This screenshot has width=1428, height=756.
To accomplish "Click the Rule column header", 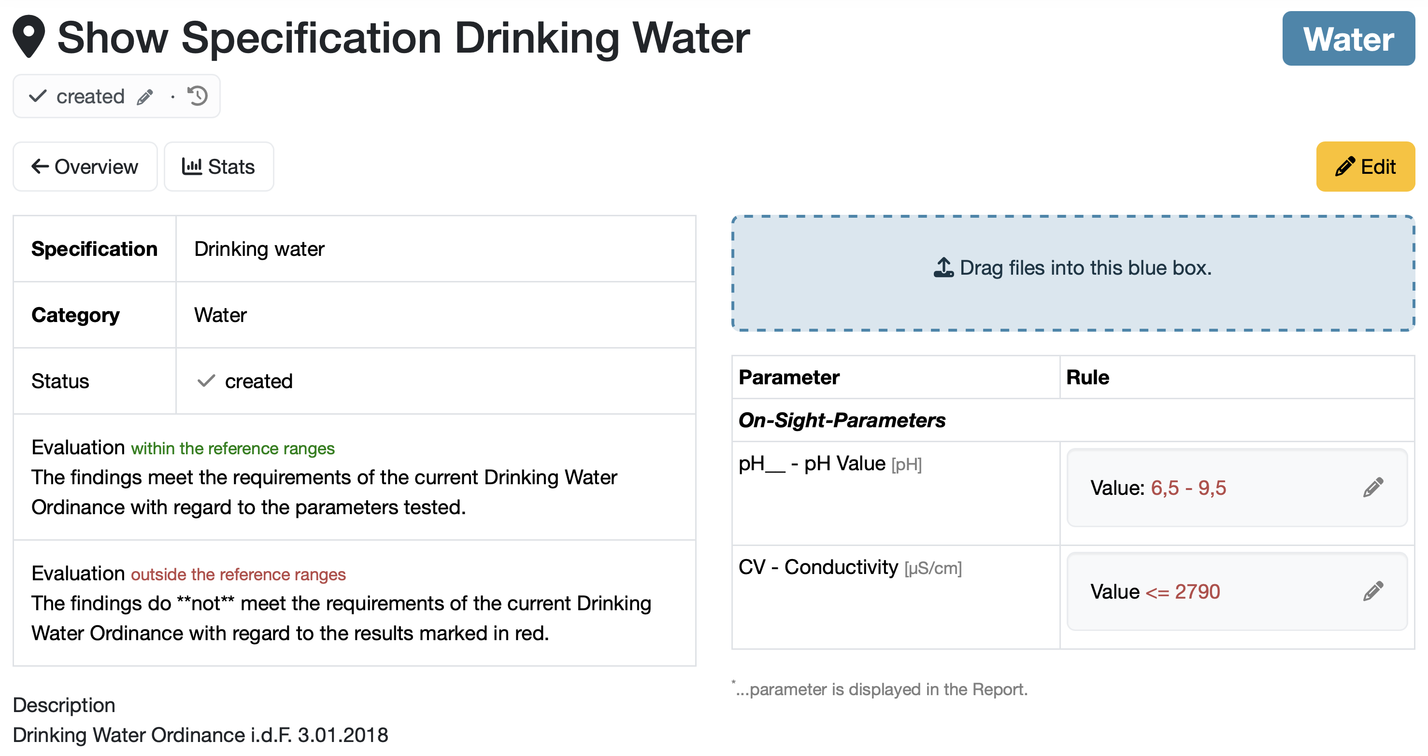I will coord(1087,377).
